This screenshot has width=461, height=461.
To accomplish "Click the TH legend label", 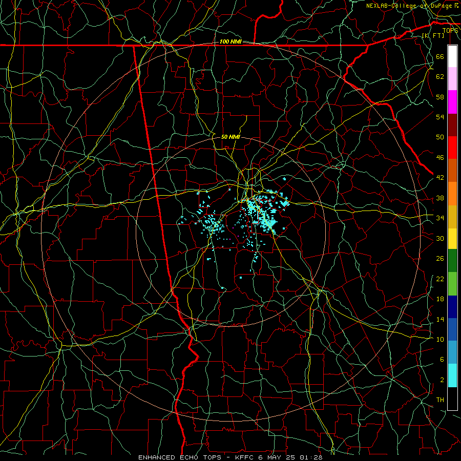I will (x=440, y=400).
